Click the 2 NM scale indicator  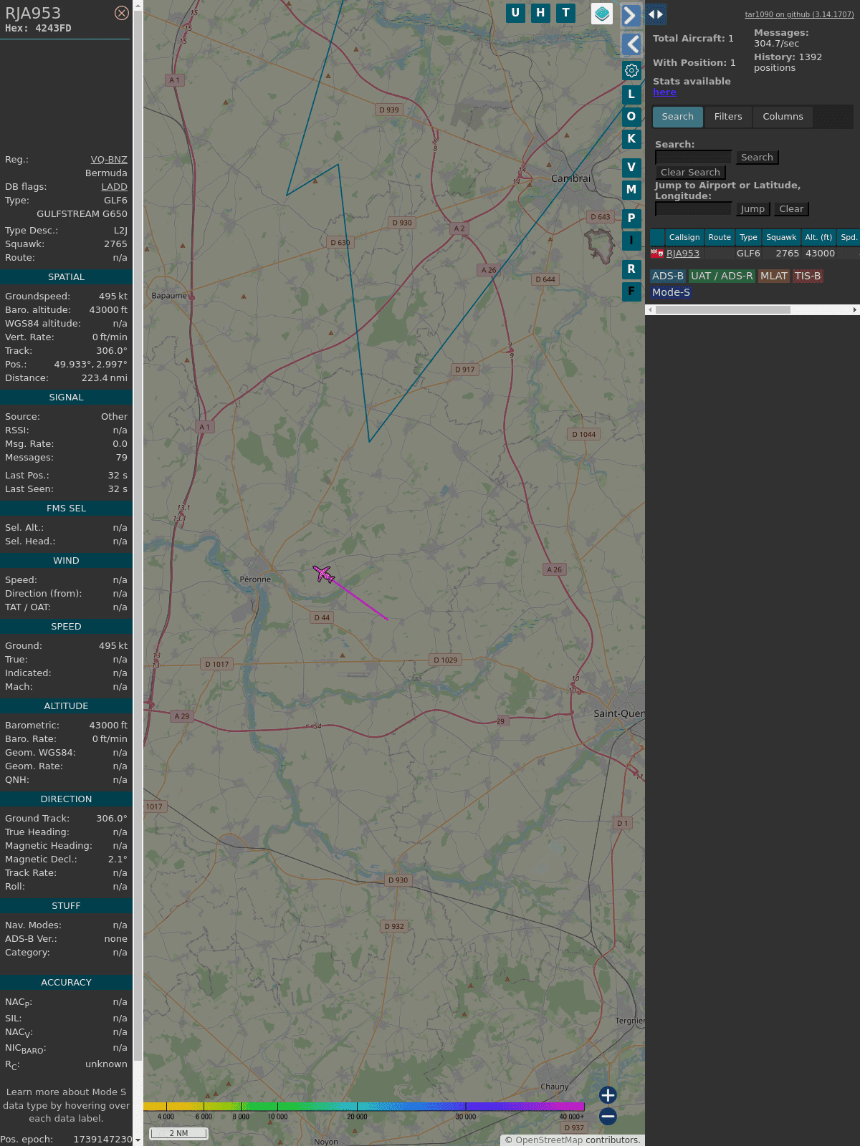click(178, 1133)
